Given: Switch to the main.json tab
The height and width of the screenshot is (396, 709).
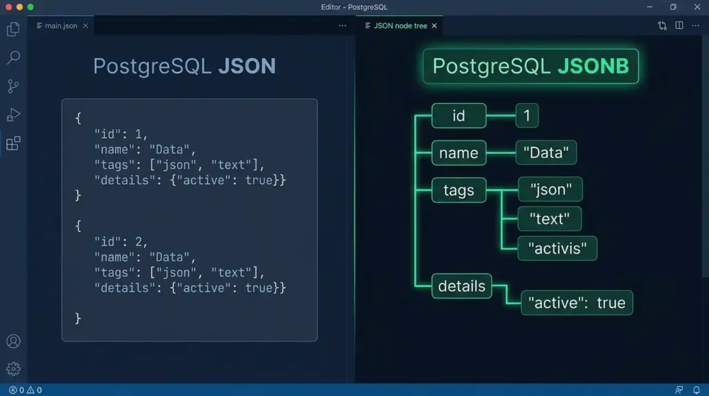Looking at the screenshot, I should (x=61, y=26).
